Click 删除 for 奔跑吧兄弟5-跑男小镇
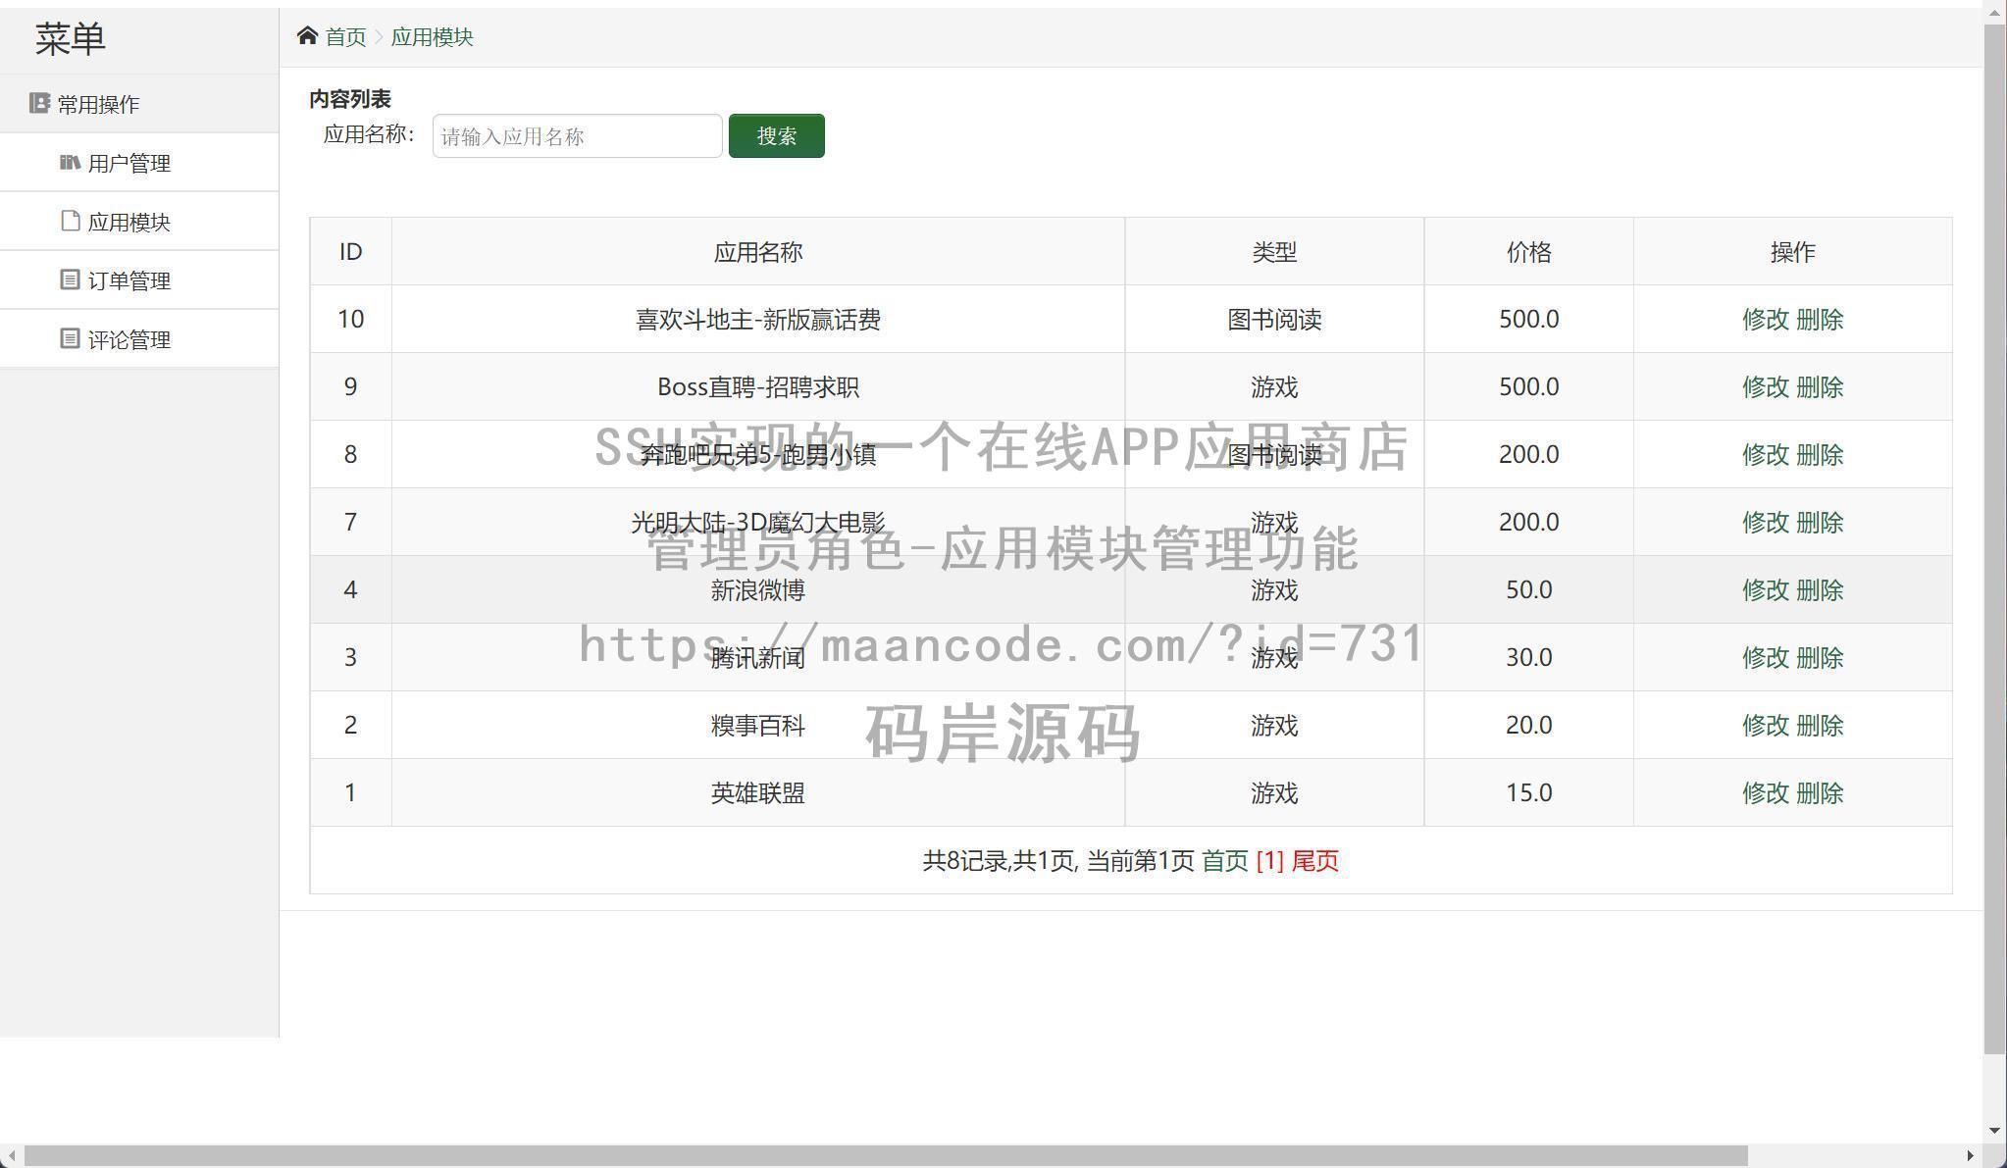Viewport: 2007px width, 1168px height. coord(1820,455)
